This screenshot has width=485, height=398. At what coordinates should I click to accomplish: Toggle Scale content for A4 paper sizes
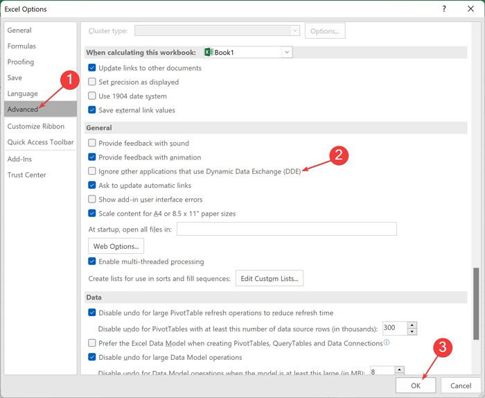(x=92, y=214)
